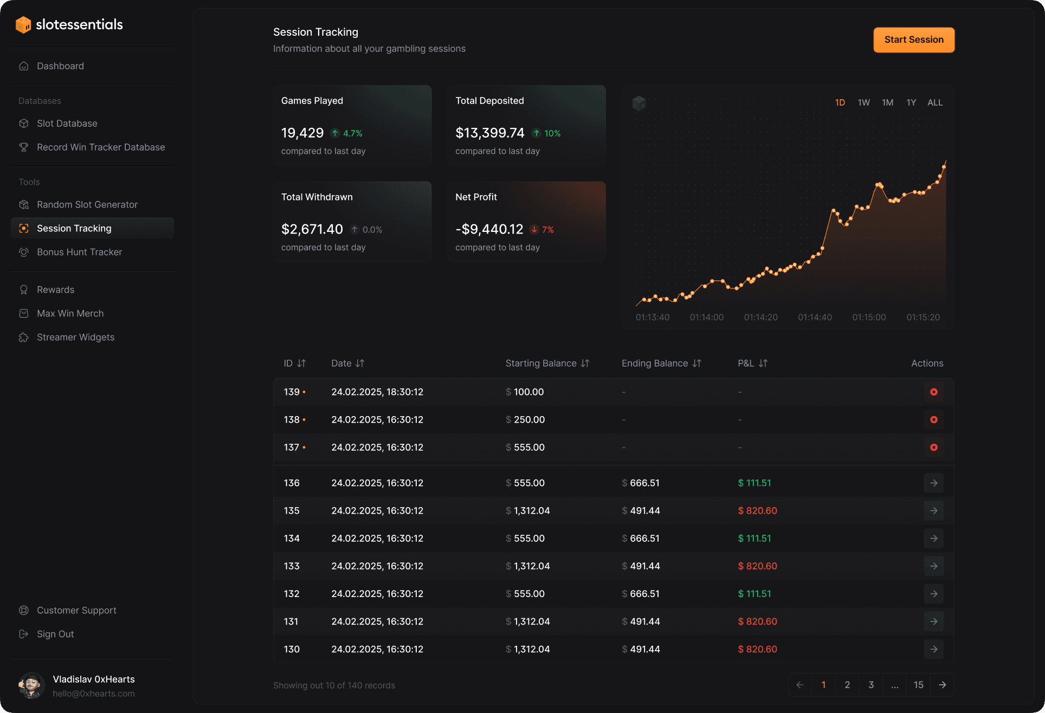Open the Slot Database from the sidebar
This screenshot has height=713, width=1045.
(x=67, y=123)
